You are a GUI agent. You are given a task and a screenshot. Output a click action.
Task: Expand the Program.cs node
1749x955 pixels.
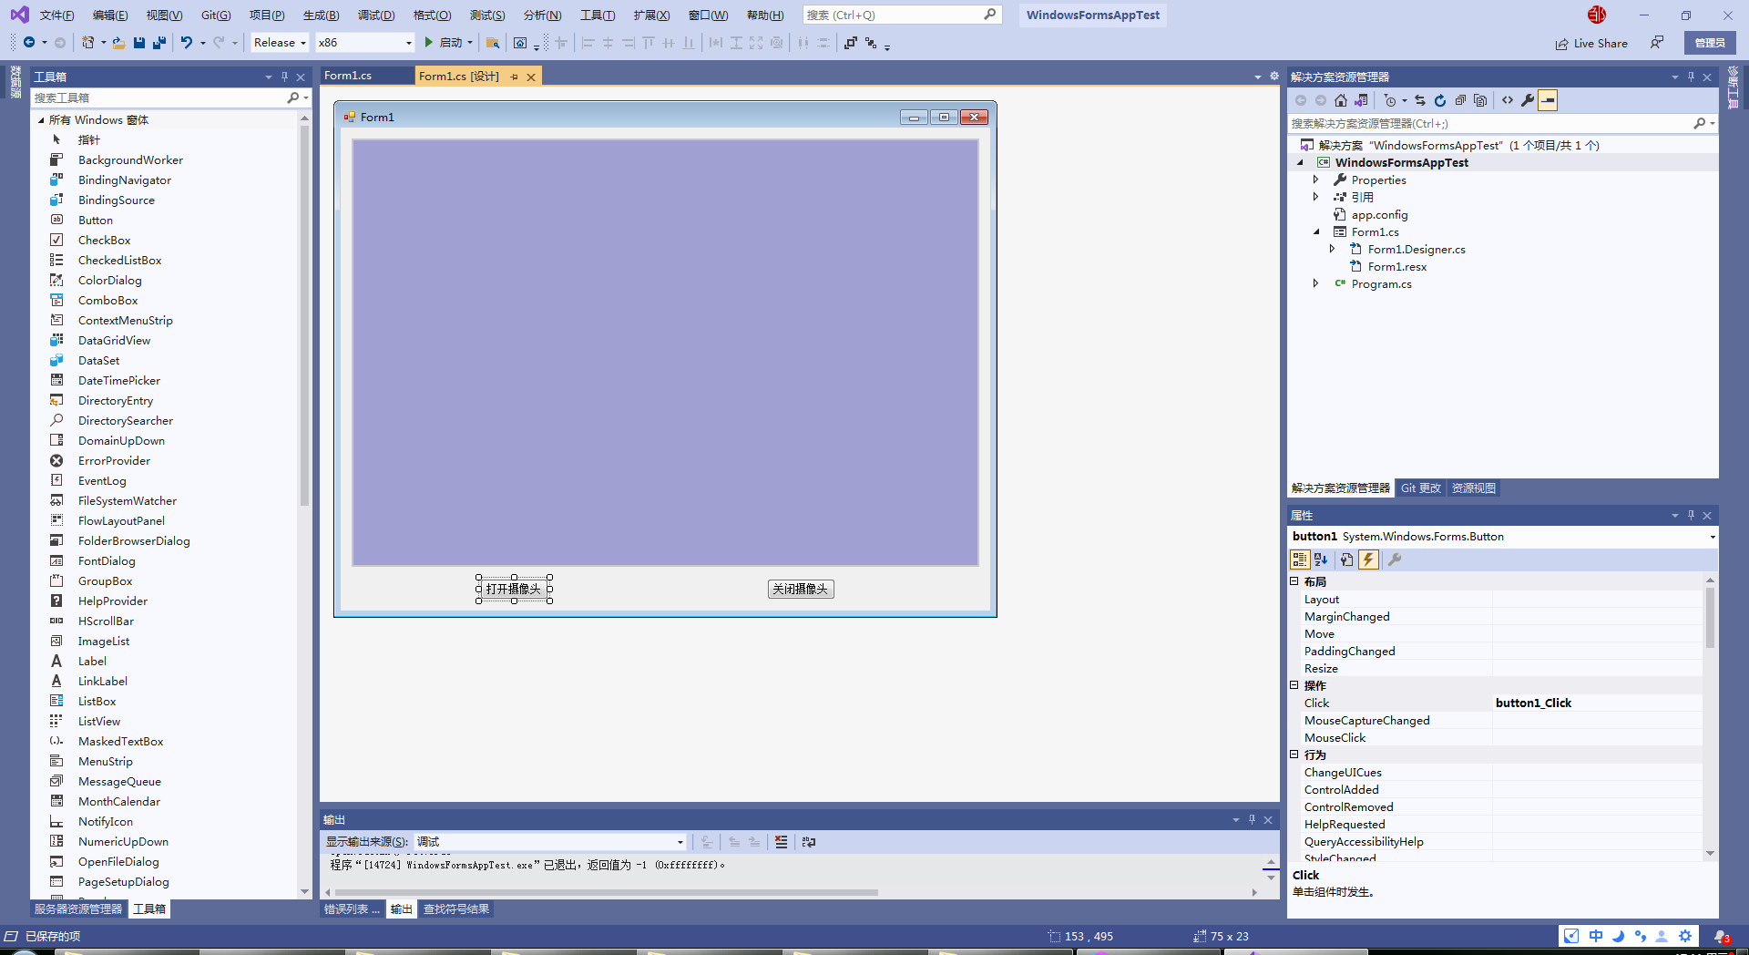1315,283
